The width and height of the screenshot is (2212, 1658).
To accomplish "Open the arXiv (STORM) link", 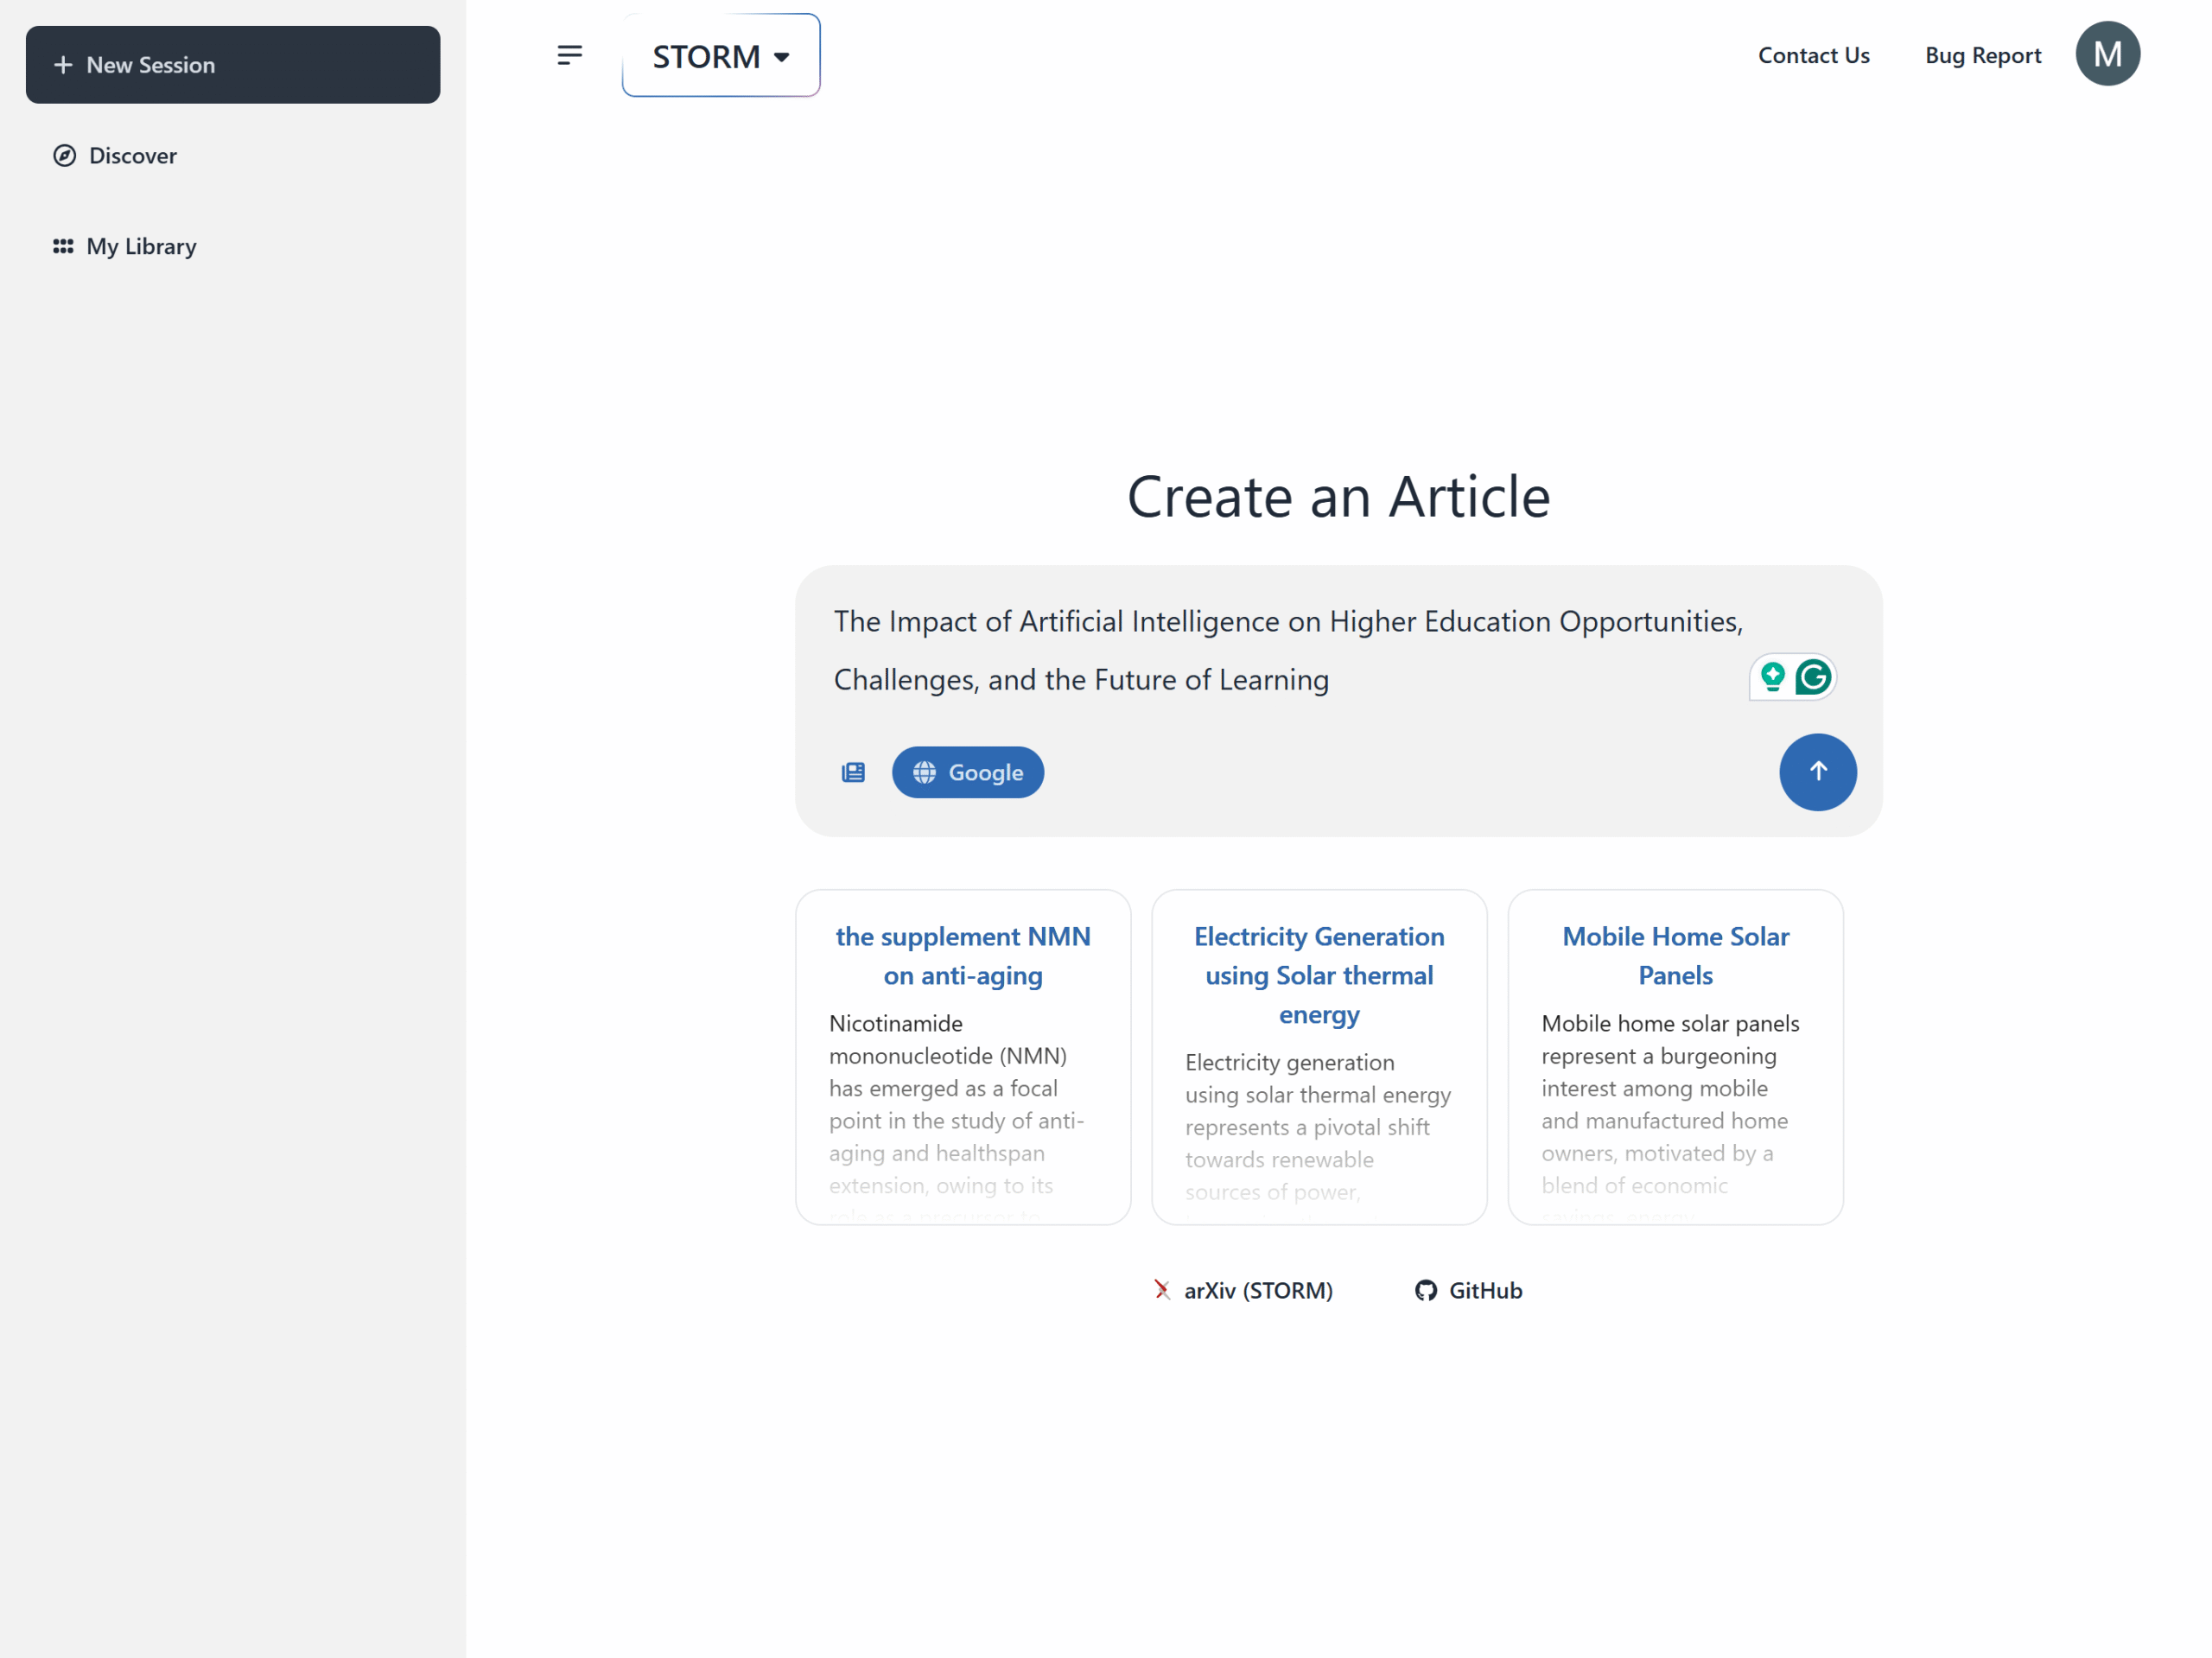I will (1243, 1290).
